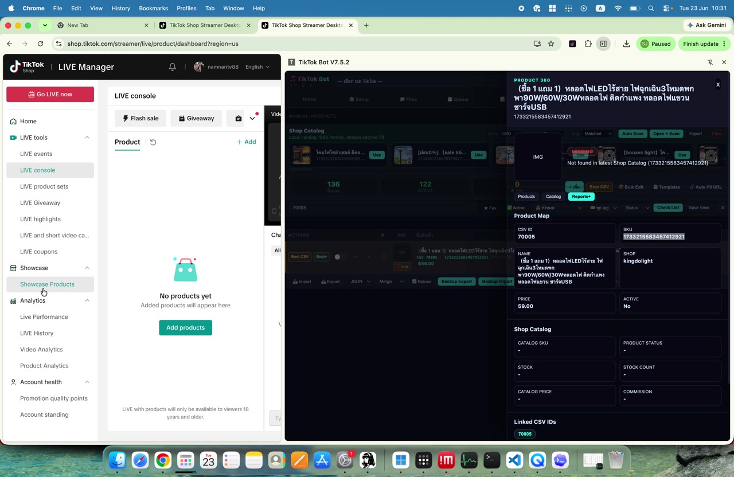Click the namnantv88 profile avatar
734x477 pixels.
199,67
